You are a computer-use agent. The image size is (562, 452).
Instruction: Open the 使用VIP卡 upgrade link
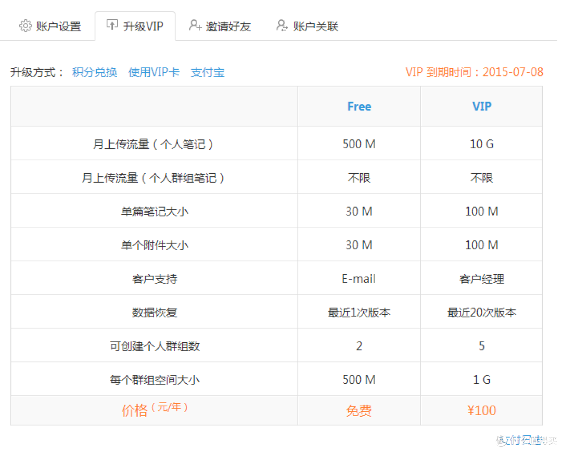click(x=154, y=72)
